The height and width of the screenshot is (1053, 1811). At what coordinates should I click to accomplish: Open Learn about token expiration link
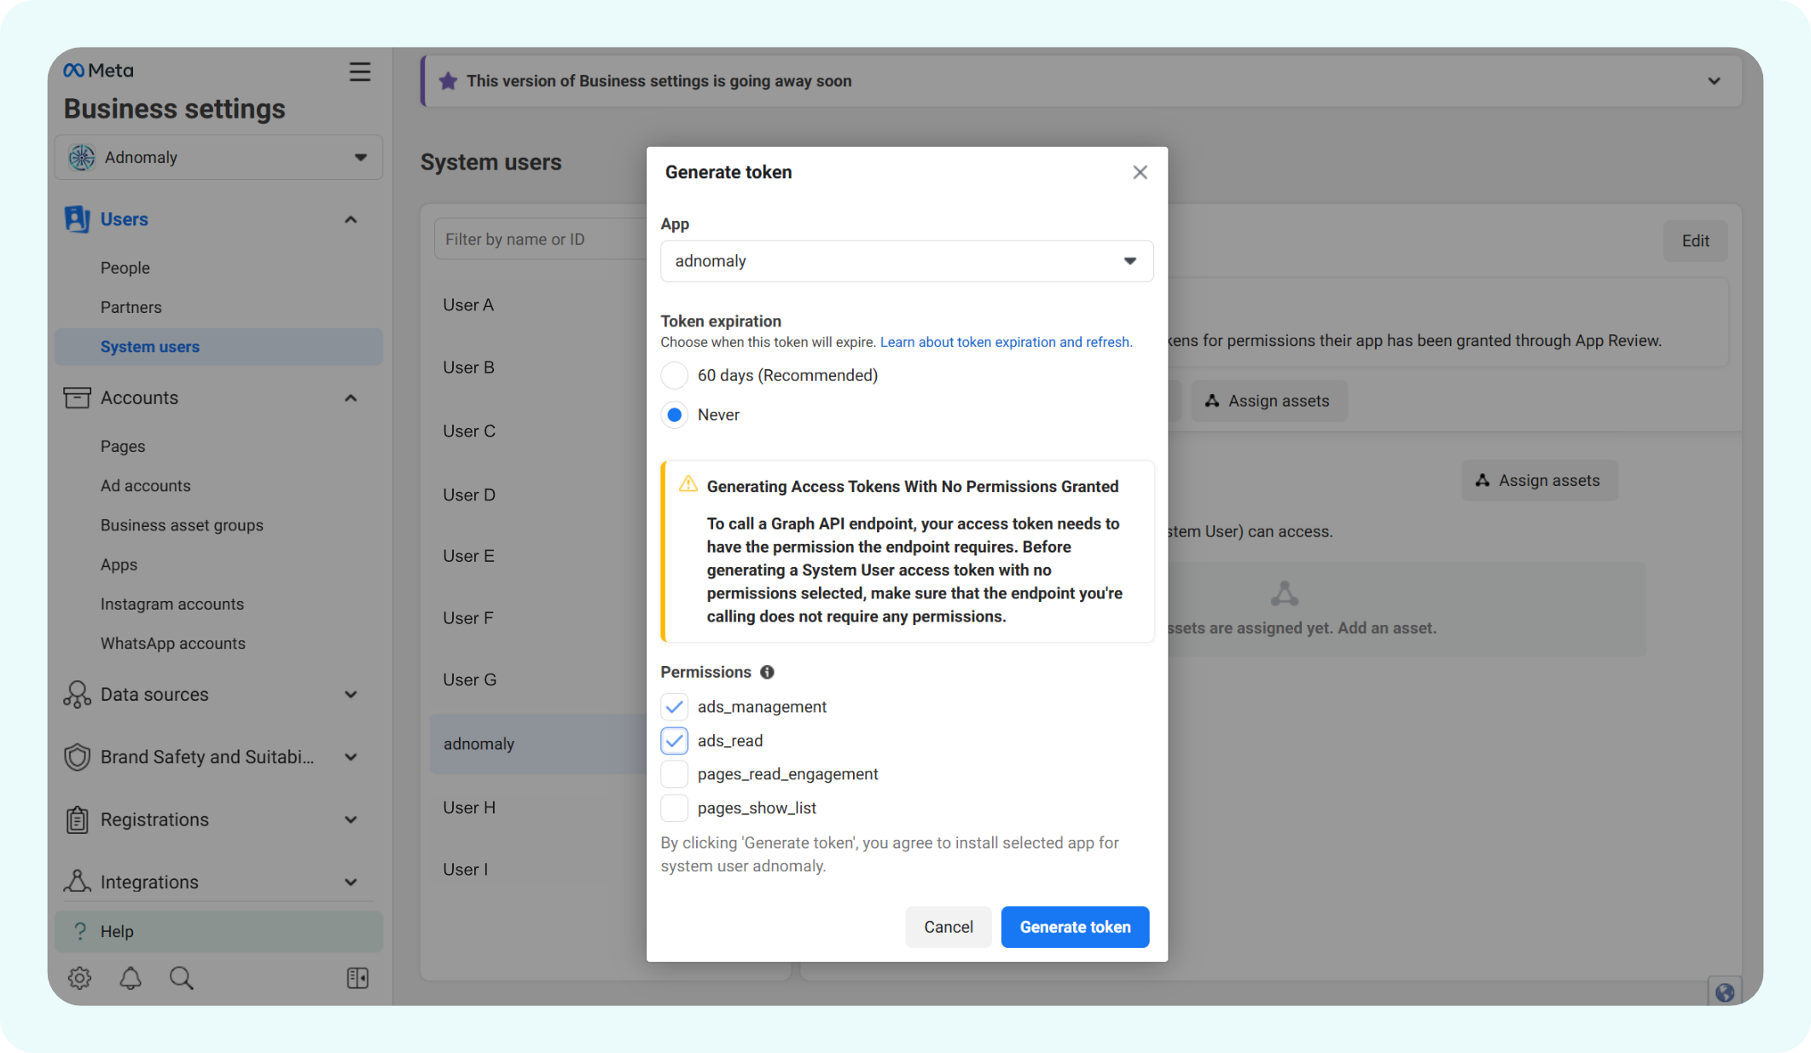pyautogui.click(x=1005, y=342)
